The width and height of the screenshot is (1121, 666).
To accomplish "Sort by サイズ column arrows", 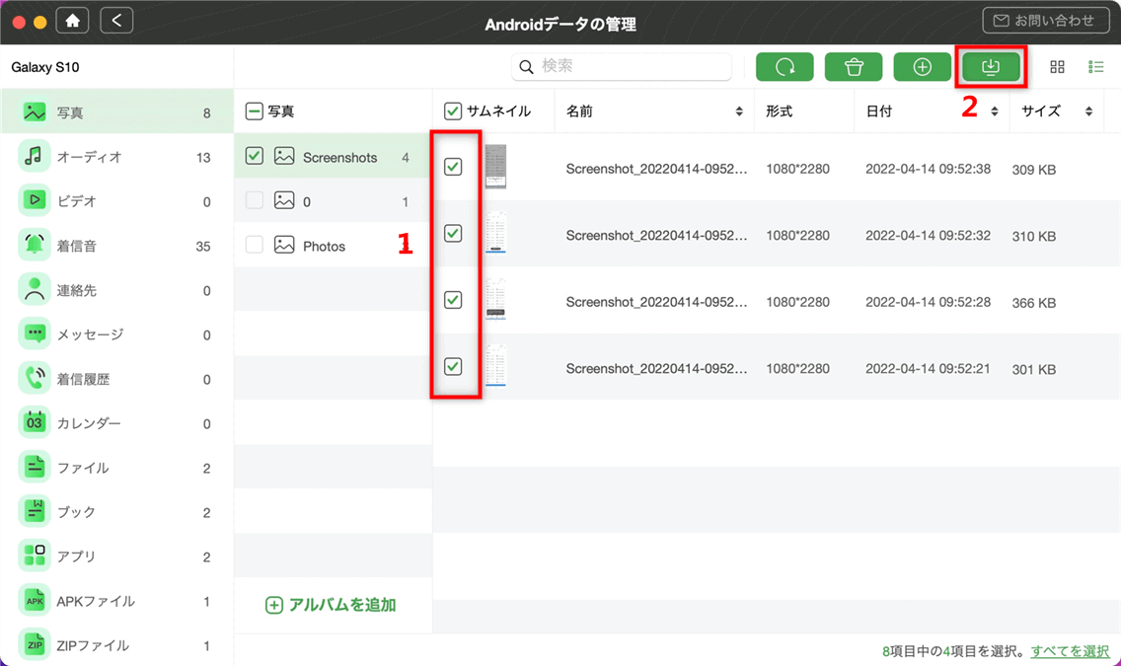I will pyautogui.click(x=1088, y=111).
